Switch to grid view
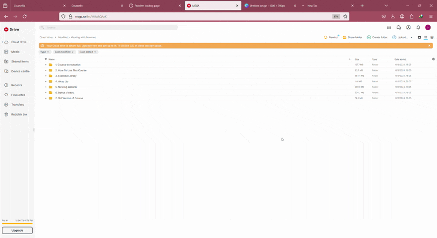Viewport: 437px width, 238px height. pos(432,37)
